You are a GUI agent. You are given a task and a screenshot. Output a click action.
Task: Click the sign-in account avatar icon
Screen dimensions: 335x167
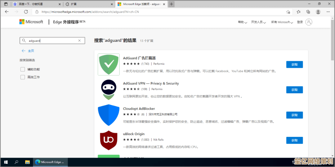309,22
